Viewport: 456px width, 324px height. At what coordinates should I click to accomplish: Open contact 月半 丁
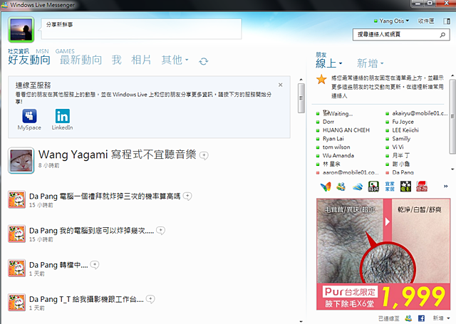(x=400, y=155)
